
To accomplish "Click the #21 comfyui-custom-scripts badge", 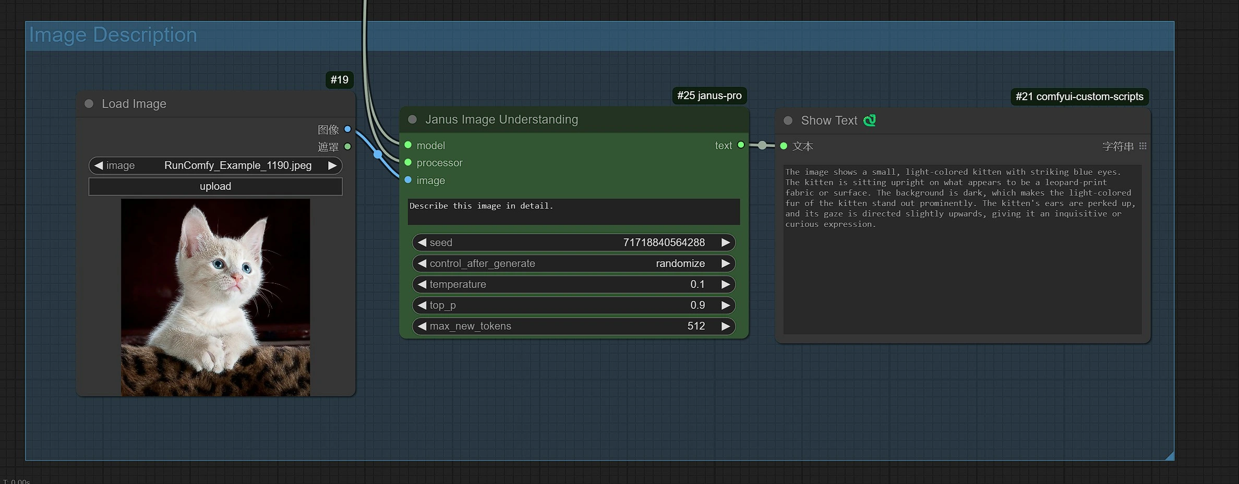I will (x=1079, y=96).
